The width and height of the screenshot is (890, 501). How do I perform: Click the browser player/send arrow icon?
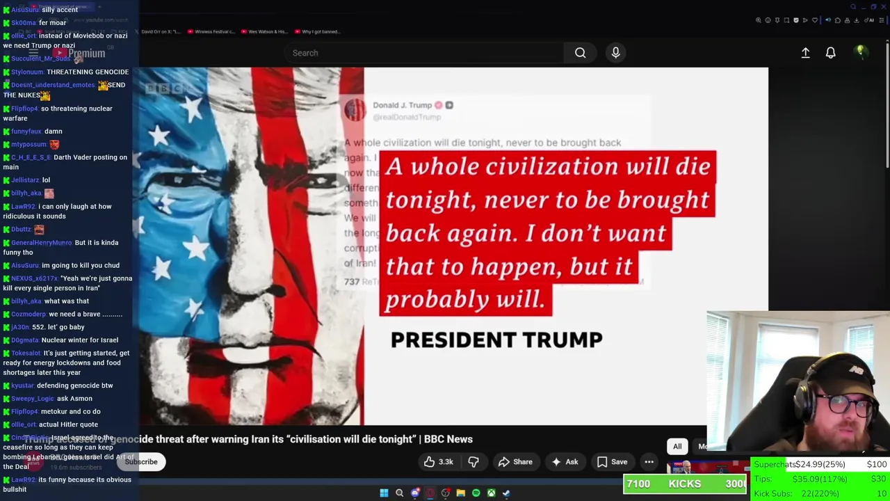pyautogui.click(x=805, y=20)
